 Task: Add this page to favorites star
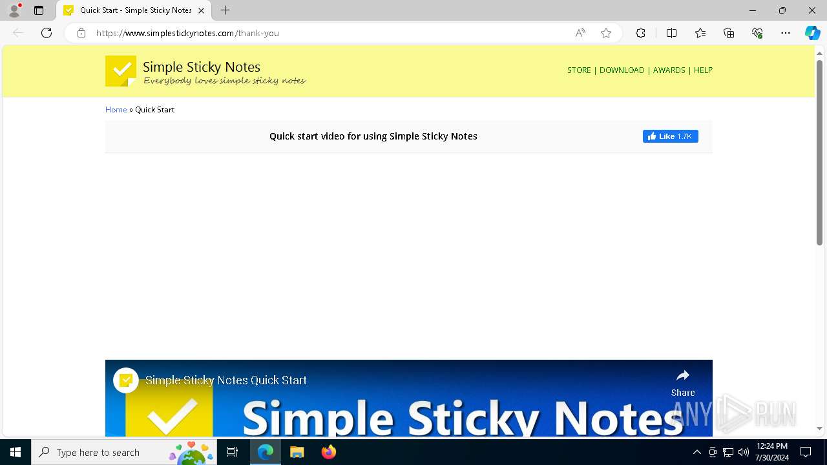click(606, 33)
